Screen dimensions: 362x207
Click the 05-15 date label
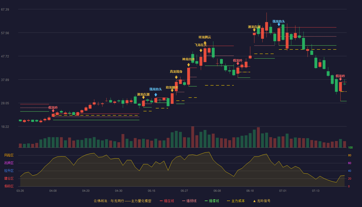(152, 191)
